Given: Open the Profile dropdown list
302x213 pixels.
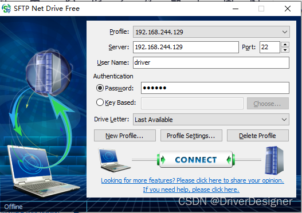Looking at the screenshot, I should point(211,32).
